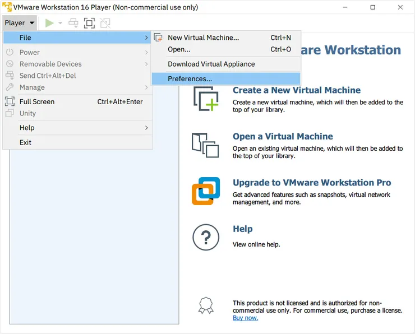Click the VMware Workstation Pro logo icon
415x334 pixels.
pyautogui.click(x=206, y=191)
